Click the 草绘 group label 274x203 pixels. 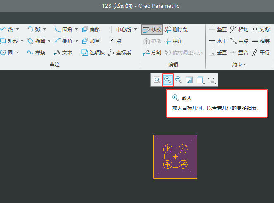(x=55, y=65)
